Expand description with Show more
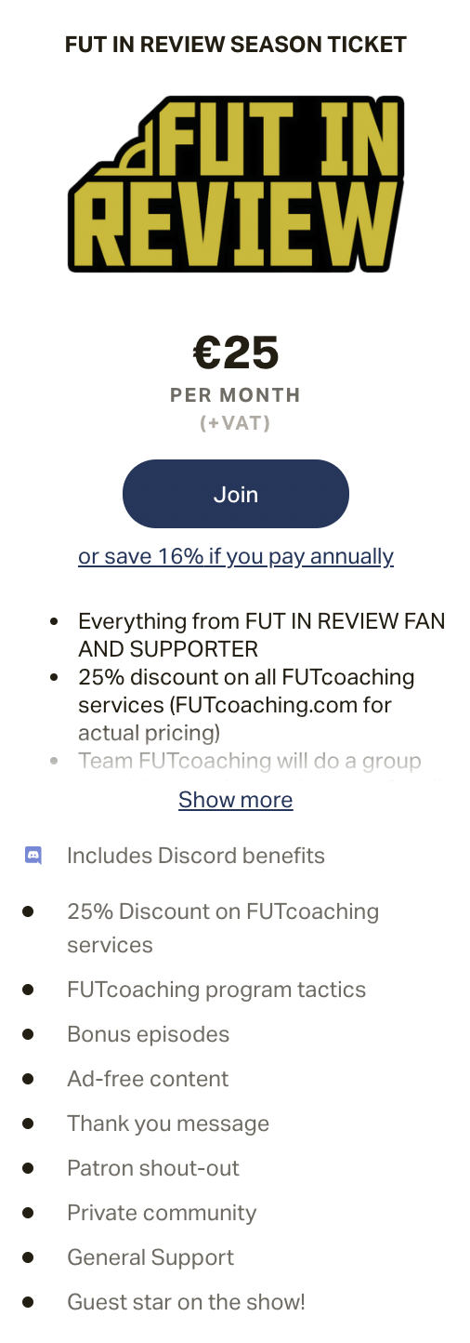Image resolution: width=470 pixels, height=1343 pixels. [x=236, y=800]
